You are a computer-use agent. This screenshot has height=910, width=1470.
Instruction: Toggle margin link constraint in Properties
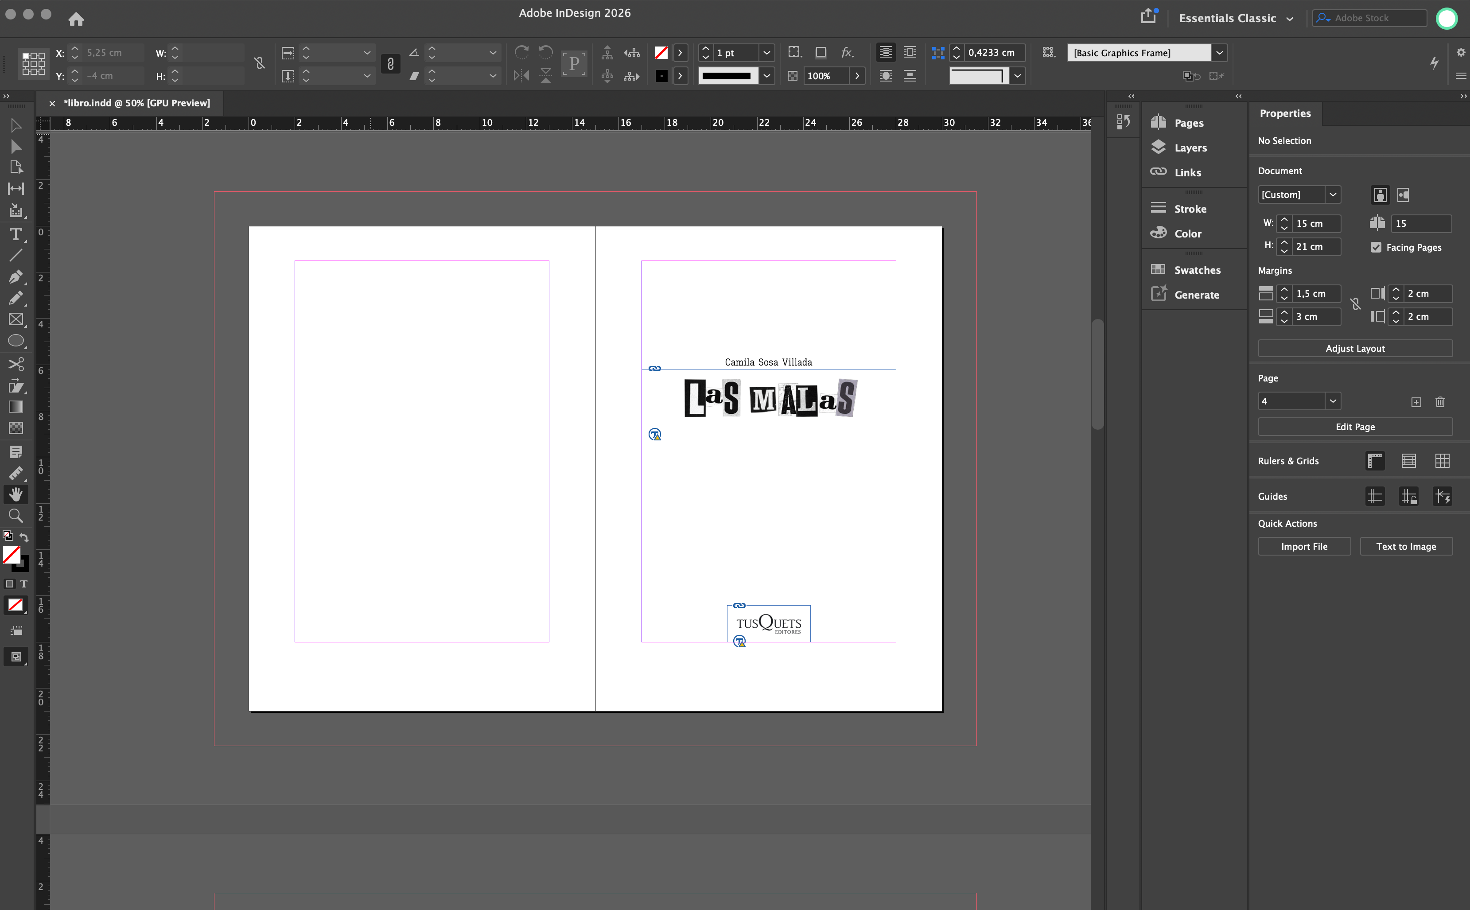coord(1355,304)
